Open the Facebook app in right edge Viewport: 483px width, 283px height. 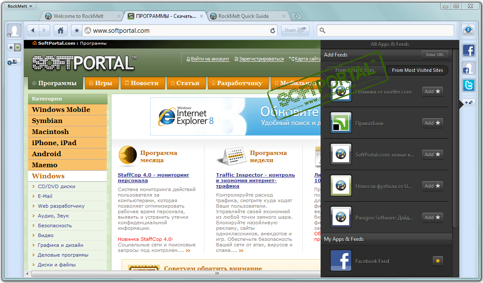tap(469, 50)
